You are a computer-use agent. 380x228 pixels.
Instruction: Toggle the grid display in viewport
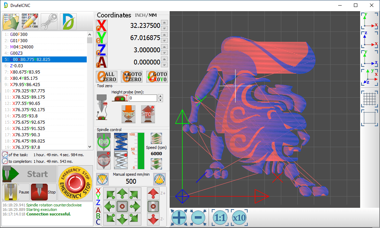coord(369,99)
